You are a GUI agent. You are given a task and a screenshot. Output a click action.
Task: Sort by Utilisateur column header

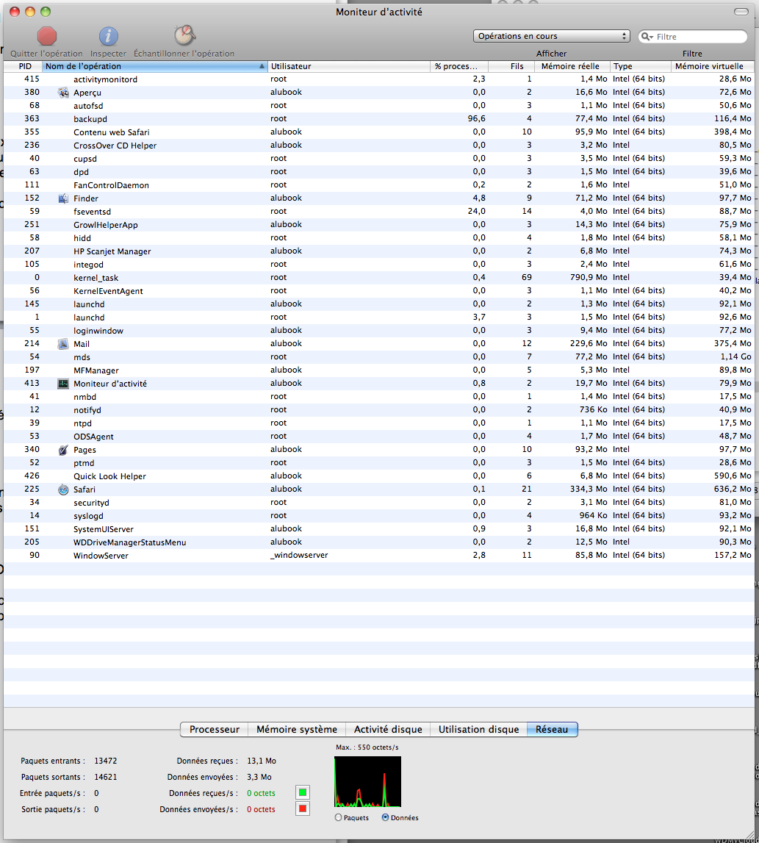pyautogui.click(x=349, y=66)
